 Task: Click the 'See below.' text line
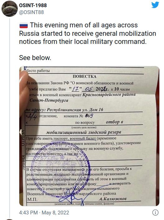(35, 58)
